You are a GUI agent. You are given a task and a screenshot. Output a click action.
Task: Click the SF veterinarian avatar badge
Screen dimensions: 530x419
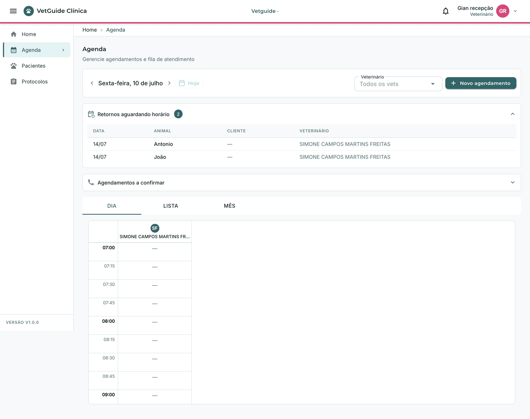(x=155, y=228)
